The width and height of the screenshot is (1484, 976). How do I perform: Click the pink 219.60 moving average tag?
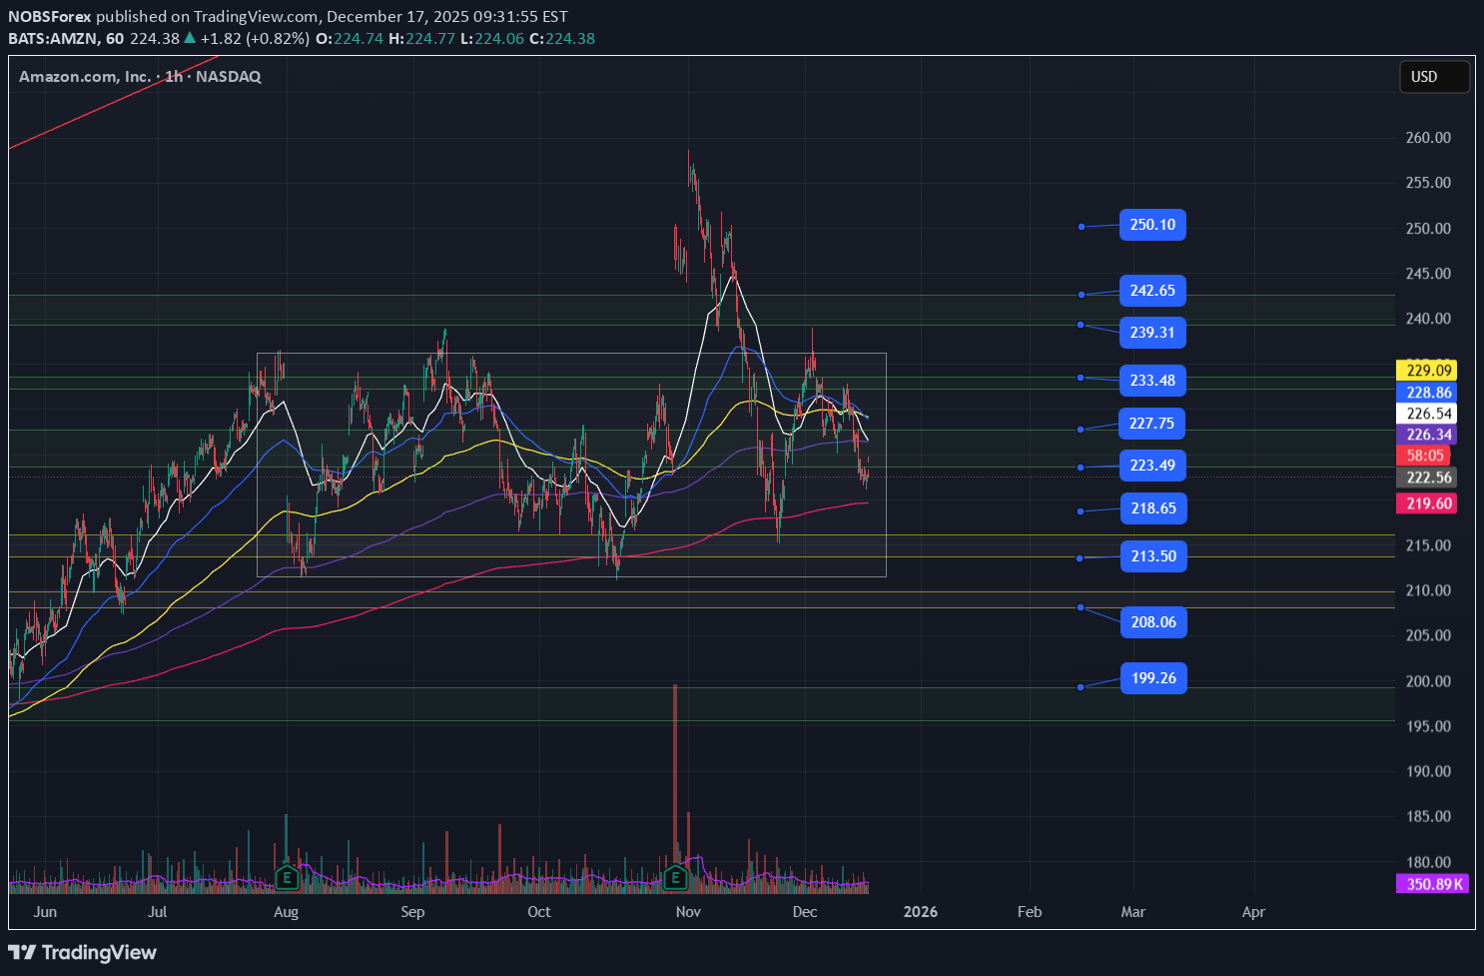coord(1429,503)
